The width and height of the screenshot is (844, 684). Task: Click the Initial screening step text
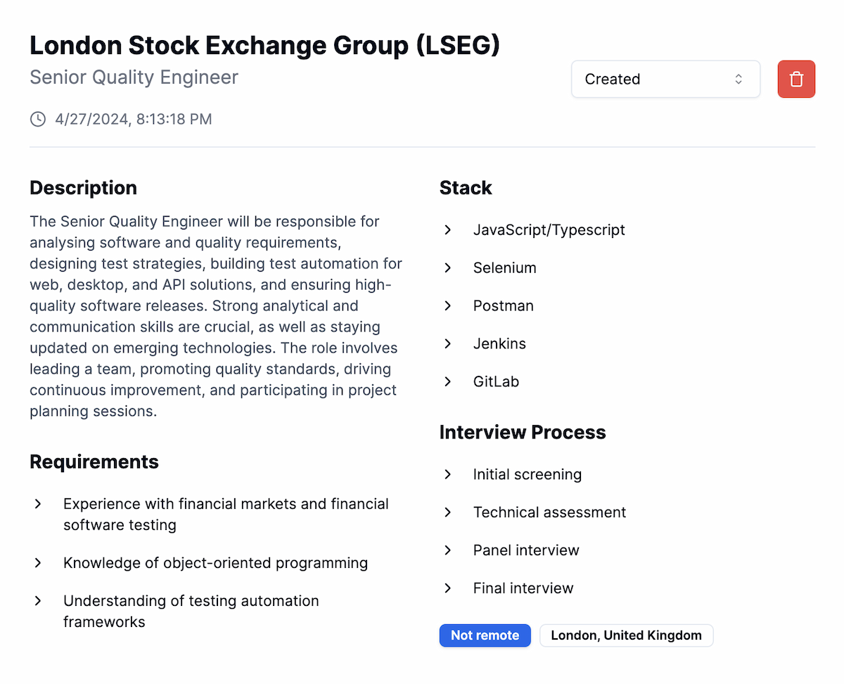coord(527,474)
